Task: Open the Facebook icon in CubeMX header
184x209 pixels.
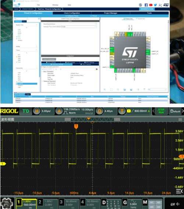Action: (146, 5)
